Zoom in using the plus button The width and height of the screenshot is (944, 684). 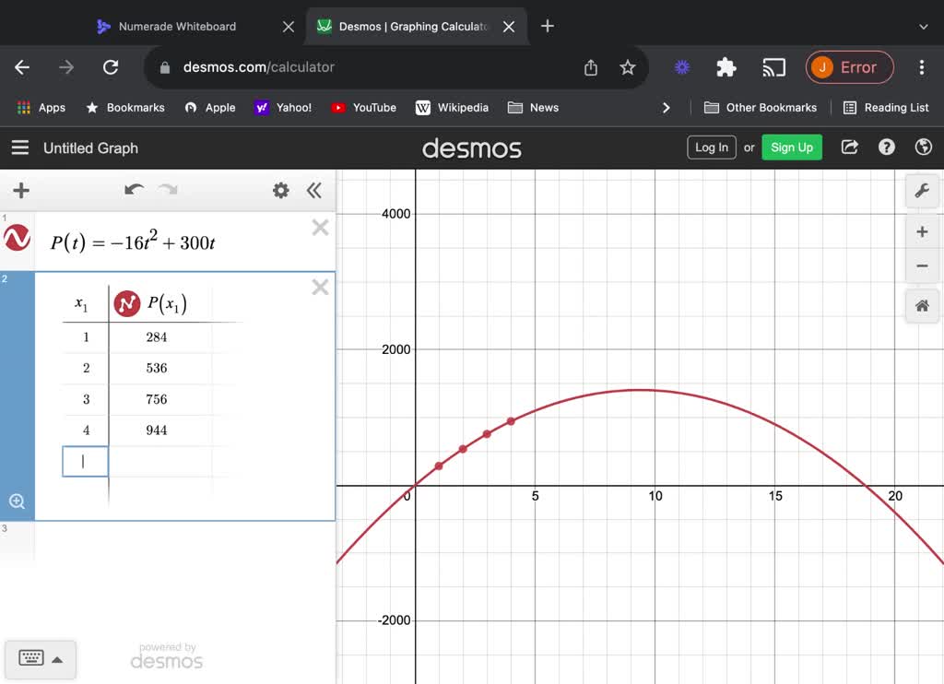922,231
